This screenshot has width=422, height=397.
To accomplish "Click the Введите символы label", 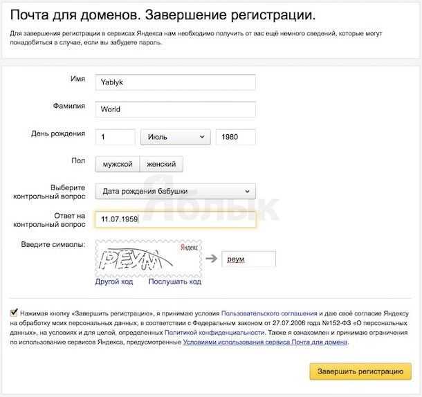I will click(x=53, y=245).
